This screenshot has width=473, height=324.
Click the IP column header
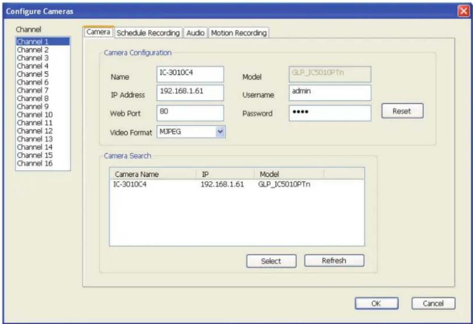[225, 174]
